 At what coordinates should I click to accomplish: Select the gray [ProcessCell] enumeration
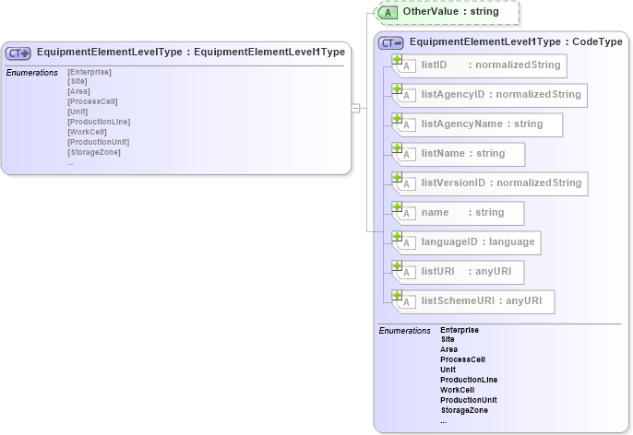coord(93,101)
